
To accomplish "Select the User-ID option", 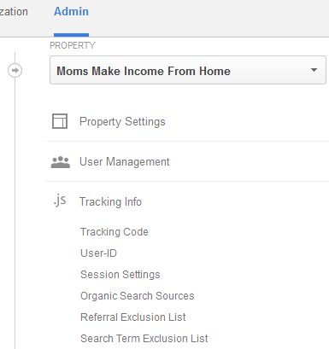I will pos(98,253).
